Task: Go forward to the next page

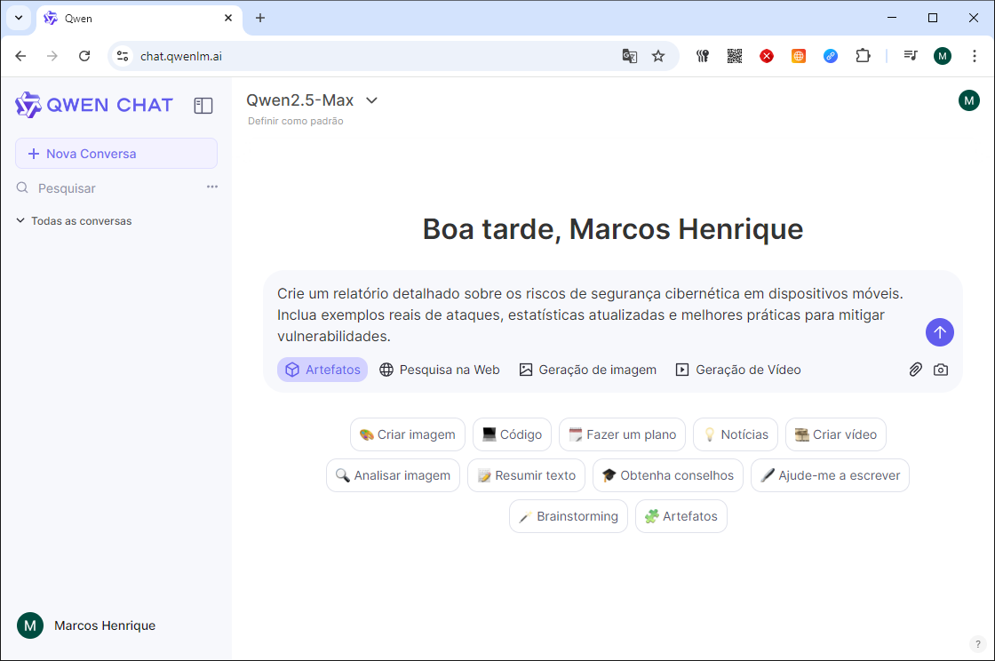Action: [x=52, y=56]
